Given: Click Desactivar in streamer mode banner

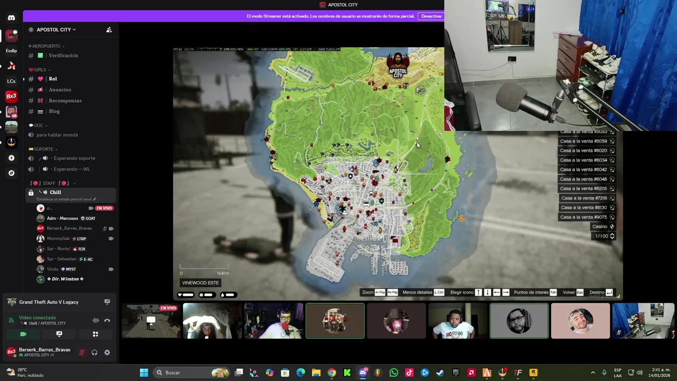Looking at the screenshot, I should (x=432, y=16).
